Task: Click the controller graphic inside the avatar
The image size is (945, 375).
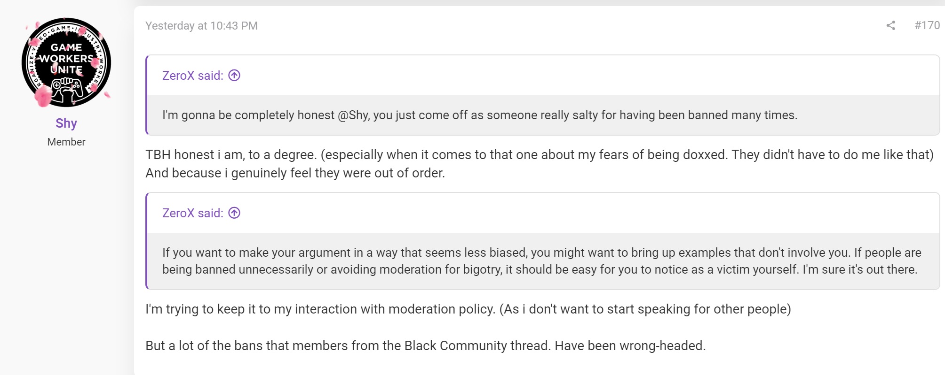Action: [67, 89]
